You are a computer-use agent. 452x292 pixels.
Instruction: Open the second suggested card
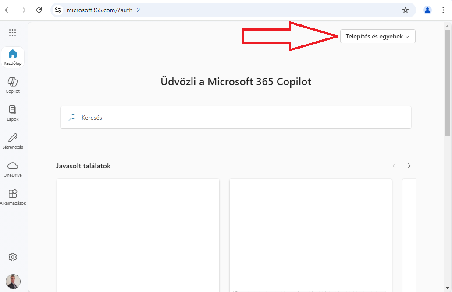pos(311,235)
